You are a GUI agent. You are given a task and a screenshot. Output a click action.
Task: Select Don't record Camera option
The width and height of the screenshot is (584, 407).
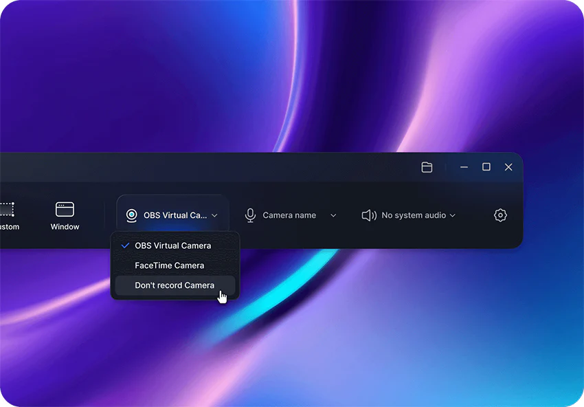point(175,285)
